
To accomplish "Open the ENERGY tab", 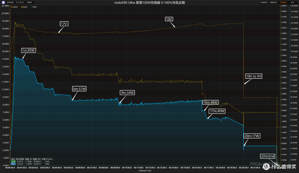I will pyautogui.click(x=273, y=2).
